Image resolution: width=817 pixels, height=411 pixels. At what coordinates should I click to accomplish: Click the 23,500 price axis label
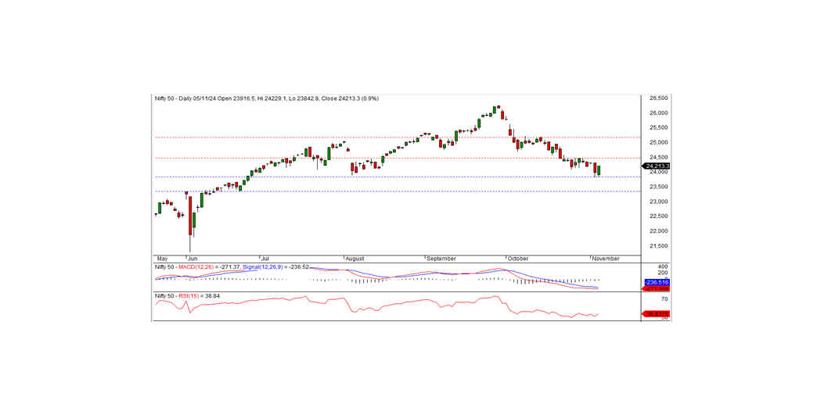click(x=659, y=187)
